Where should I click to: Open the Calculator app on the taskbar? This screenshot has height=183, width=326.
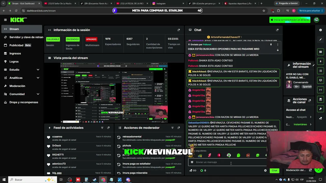click(x=86, y=180)
